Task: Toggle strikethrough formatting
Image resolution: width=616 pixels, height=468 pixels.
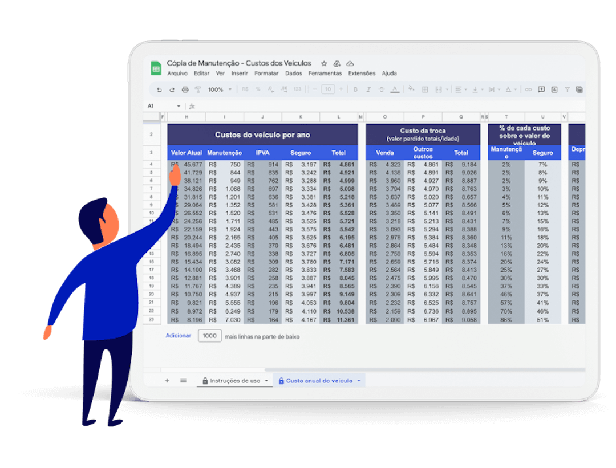Action: 382,89
